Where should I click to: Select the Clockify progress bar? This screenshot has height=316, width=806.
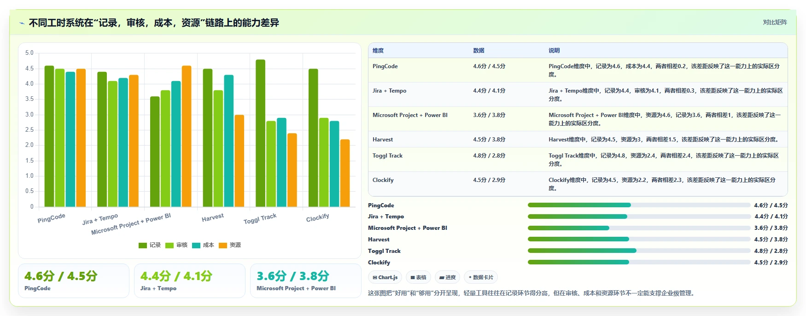point(639,262)
